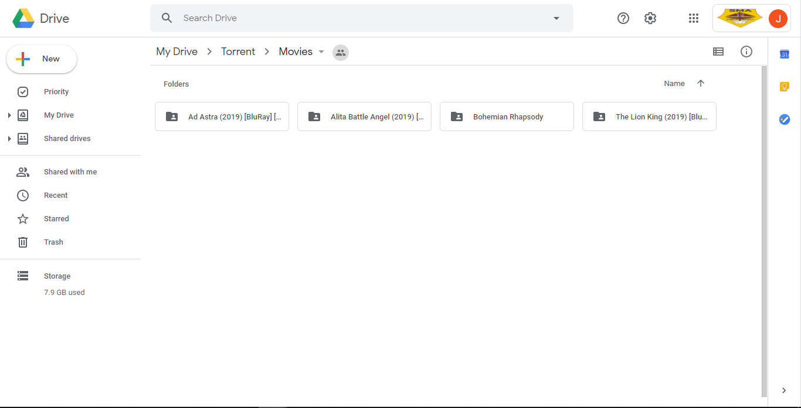Click the Starred star icon
This screenshot has height=408, width=801.
click(23, 219)
